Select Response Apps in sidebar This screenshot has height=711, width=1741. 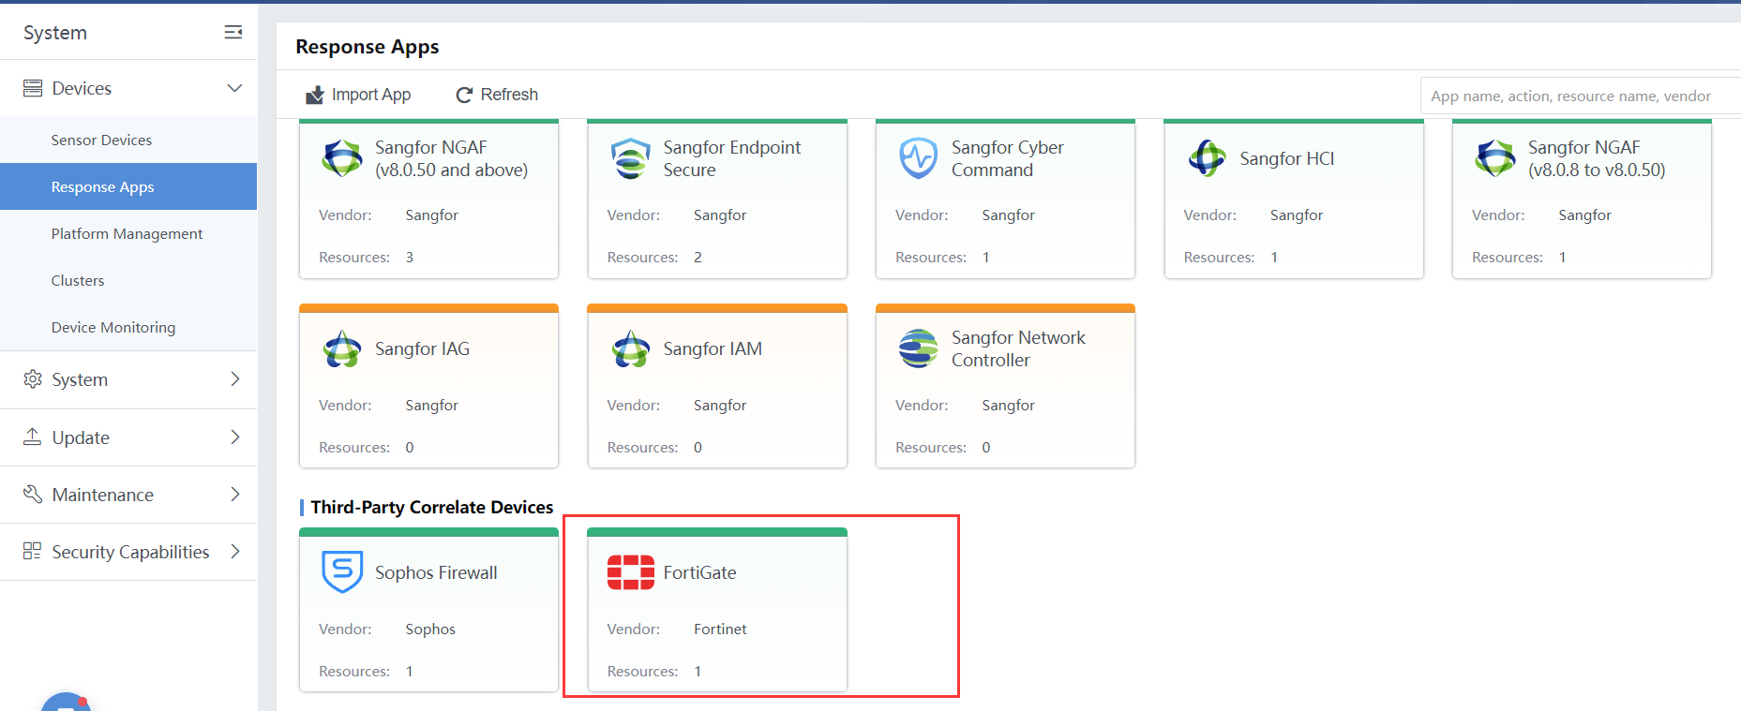(128, 186)
